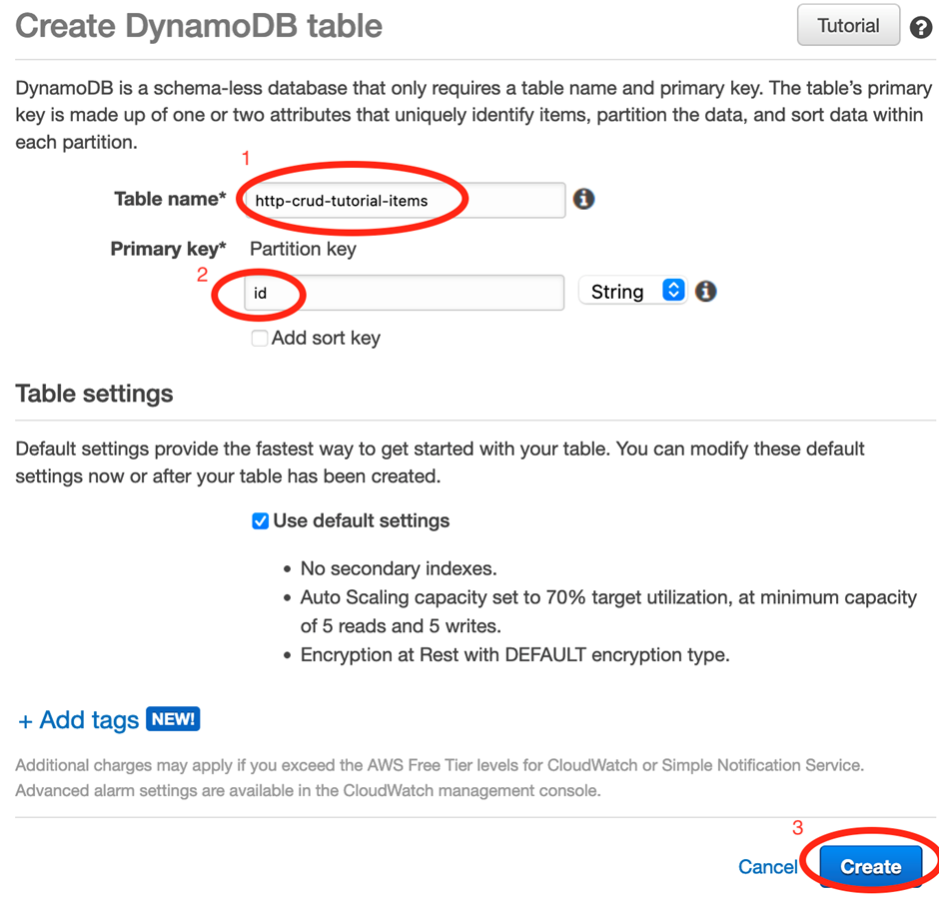Click the Add sort key label

326,339
